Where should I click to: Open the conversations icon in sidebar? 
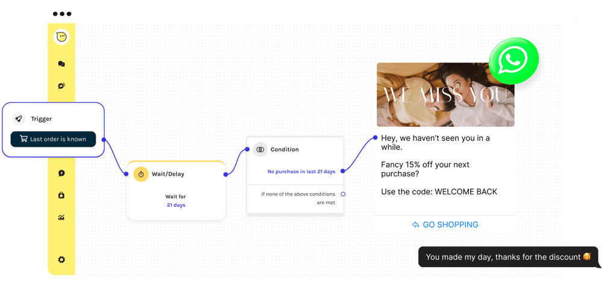pos(61,64)
